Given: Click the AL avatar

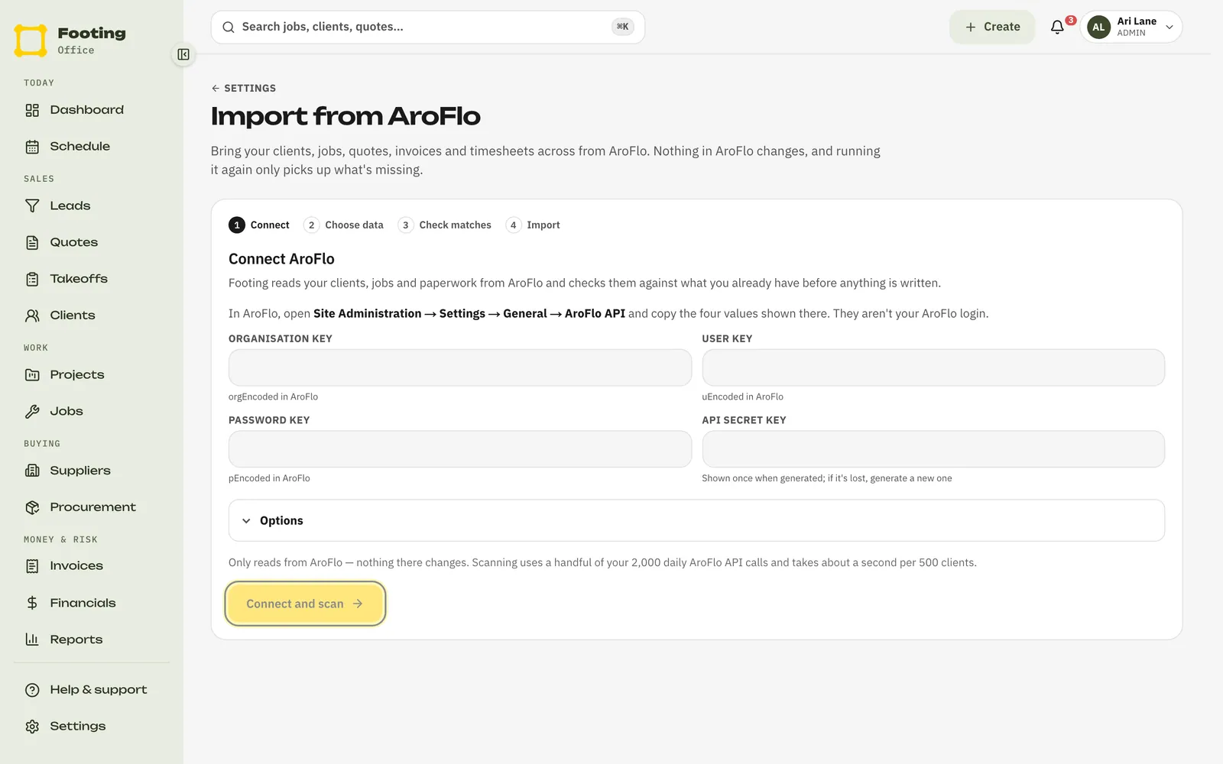Looking at the screenshot, I should pyautogui.click(x=1098, y=27).
